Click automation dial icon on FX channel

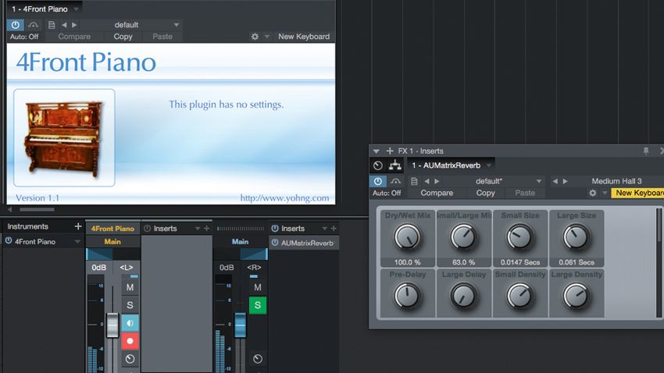click(258, 359)
